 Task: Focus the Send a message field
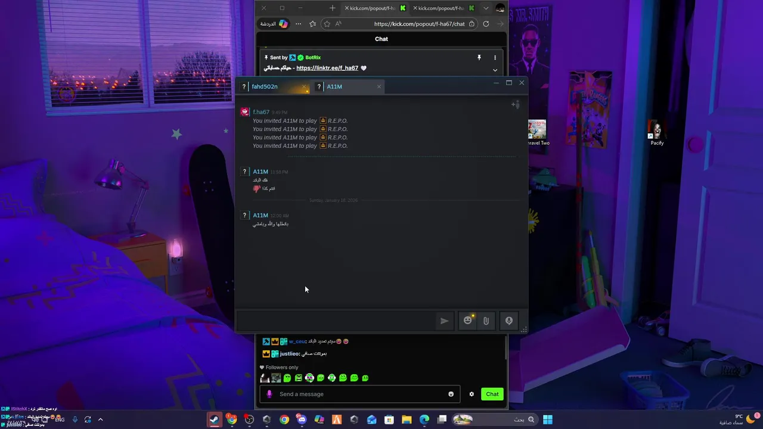click(359, 394)
